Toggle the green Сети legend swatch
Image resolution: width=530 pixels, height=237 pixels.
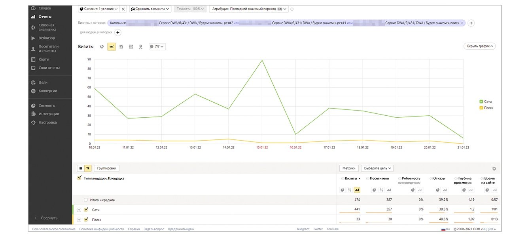tap(481, 102)
